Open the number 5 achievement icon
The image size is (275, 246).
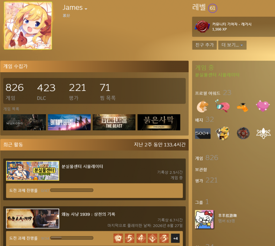pyautogui.click(x=130, y=238)
